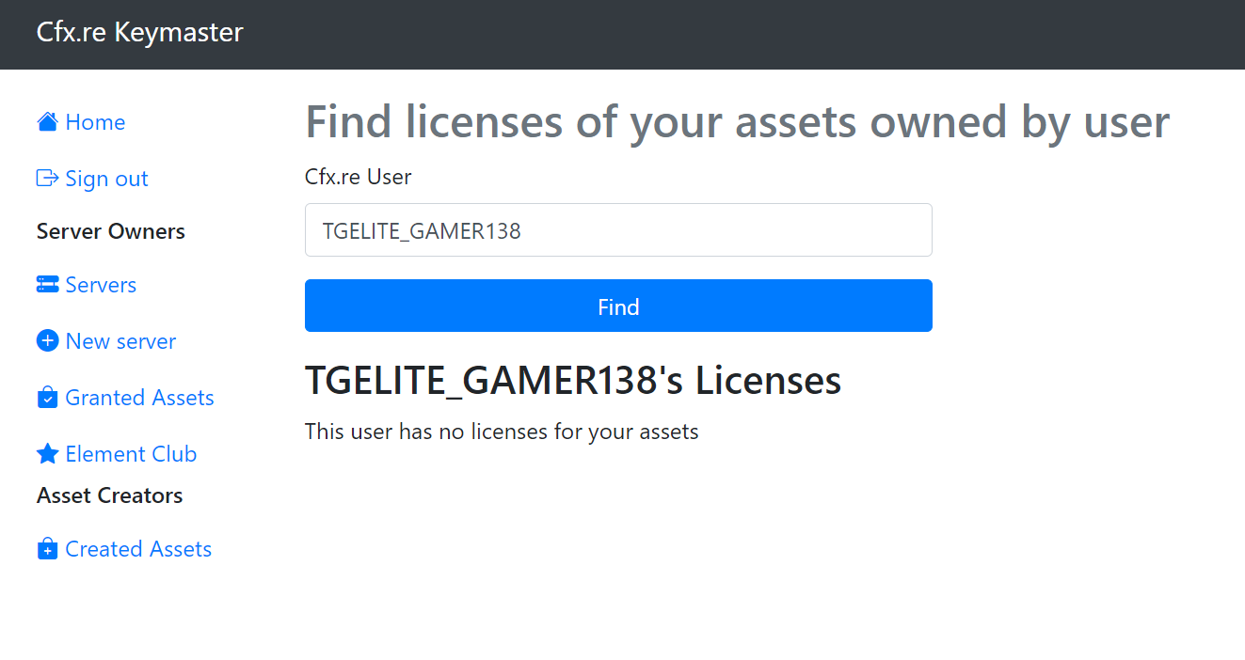Click the sign out arrow icon
Viewport: 1245px width, 660px height.
click(x=47, y=179)
